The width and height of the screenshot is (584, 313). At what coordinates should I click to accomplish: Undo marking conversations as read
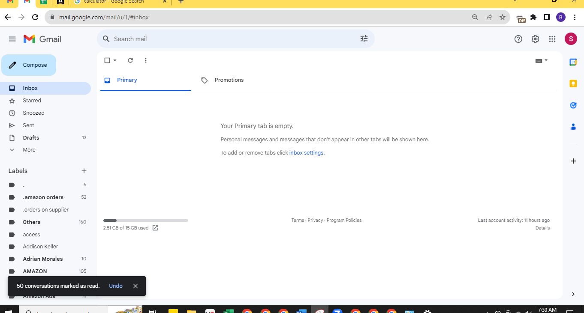[116, 286]
